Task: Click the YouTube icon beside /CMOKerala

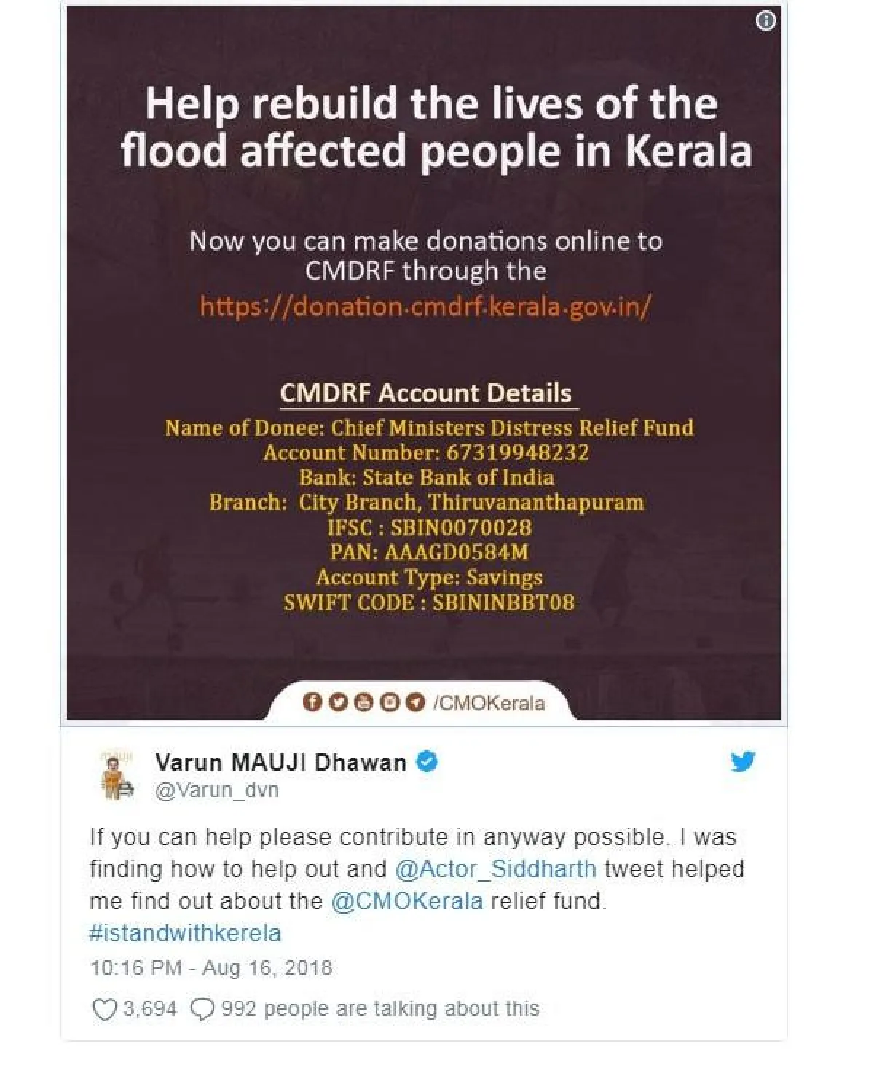Action: point(363,702)
